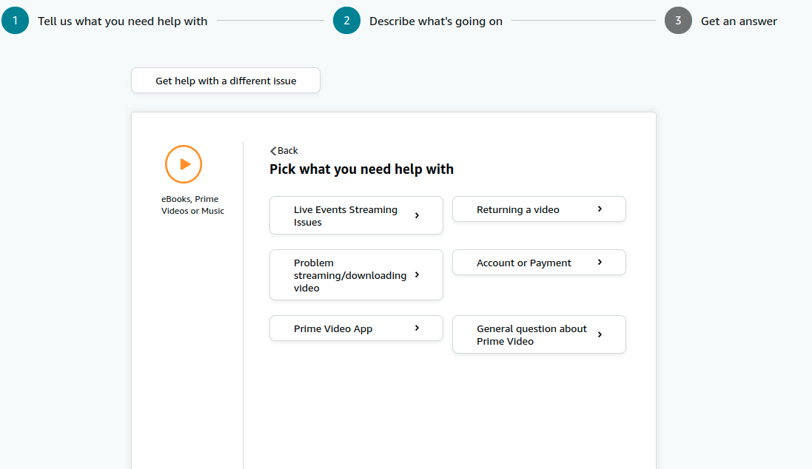The image size is (812, 469).
Task: Click chevron beside Problem streaming/downloading video
Action: (x=417, y=274)
